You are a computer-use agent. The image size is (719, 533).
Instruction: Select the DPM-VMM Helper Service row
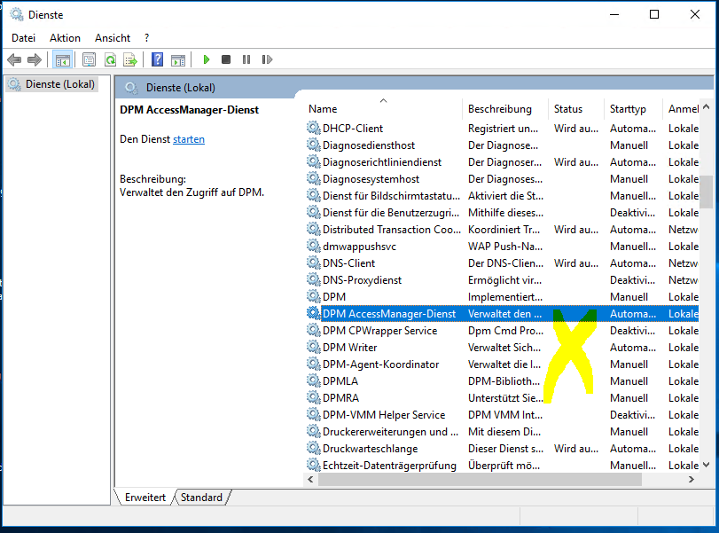click(503, 415)
